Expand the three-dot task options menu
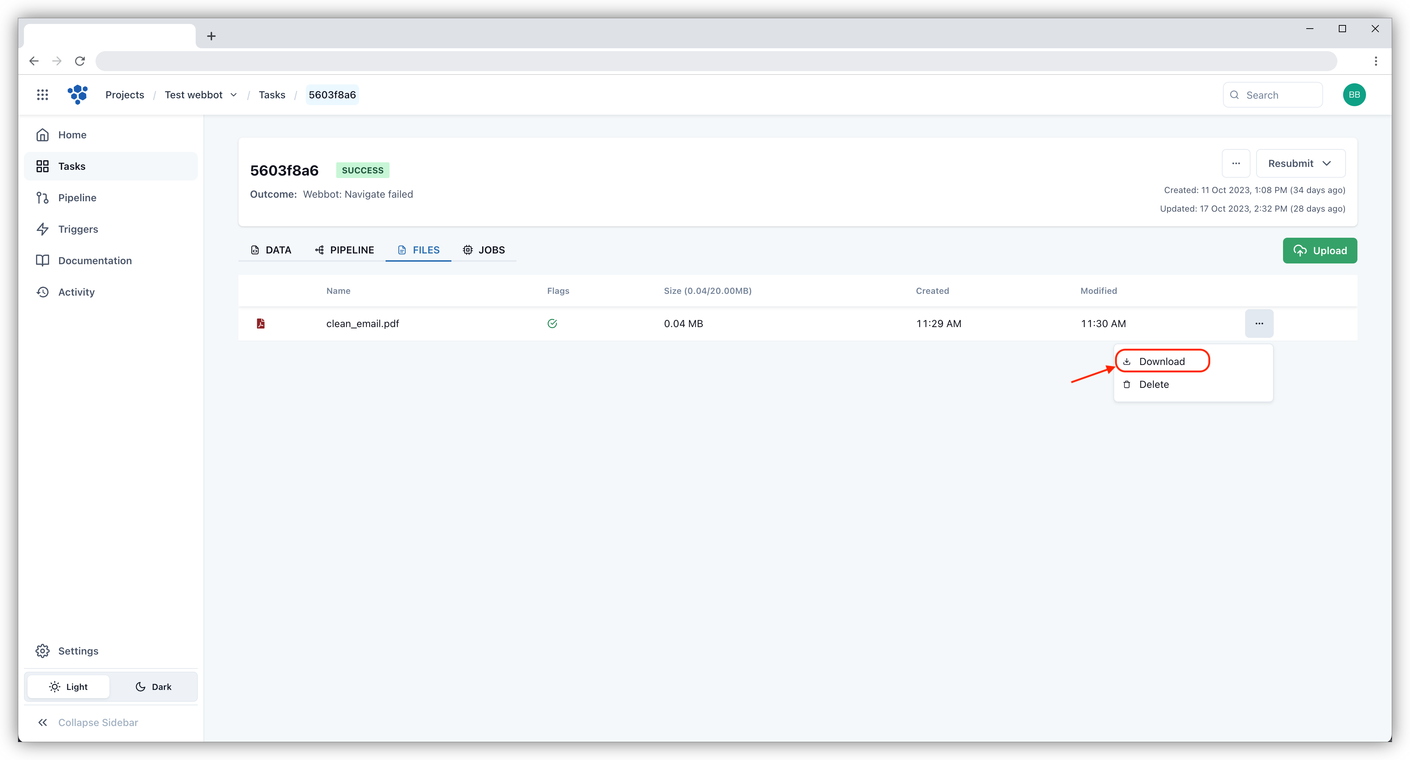 [1236, 163]
